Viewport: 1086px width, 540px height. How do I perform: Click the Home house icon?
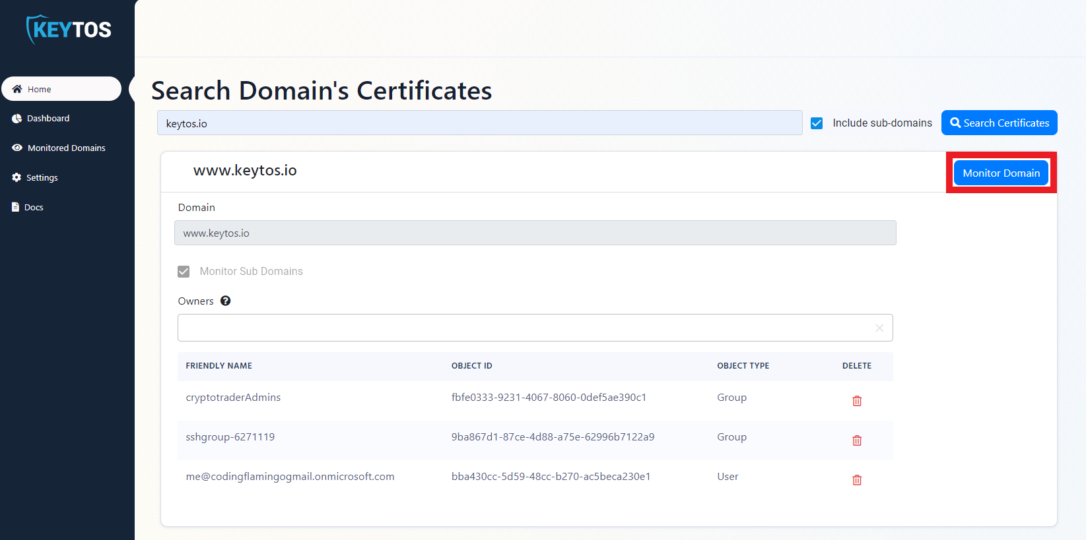click(x=17, y=89)
